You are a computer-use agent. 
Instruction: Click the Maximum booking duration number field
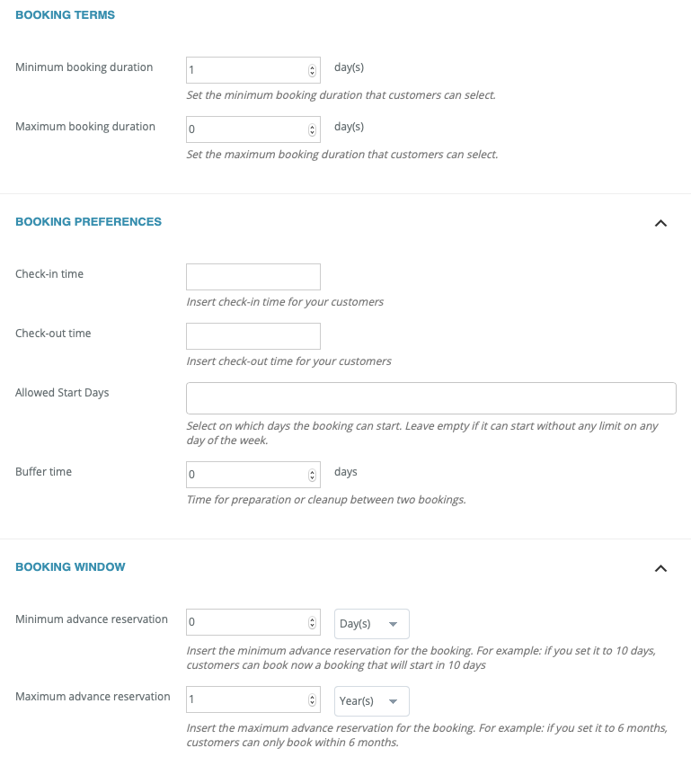coord(244,129)
